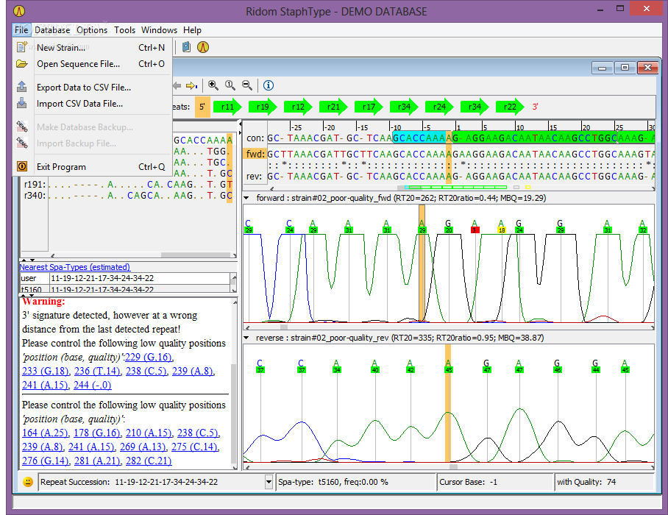
Task: Jump to position 269 (A.13)
Action: click(x=143, y=447)
